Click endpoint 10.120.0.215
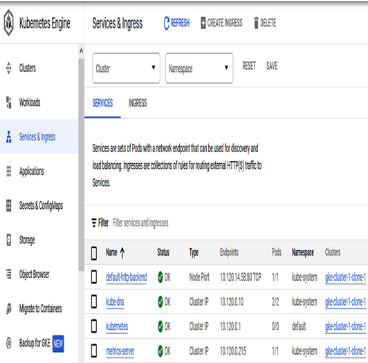This screenshot has width=368, height=363. pos(233,351)
